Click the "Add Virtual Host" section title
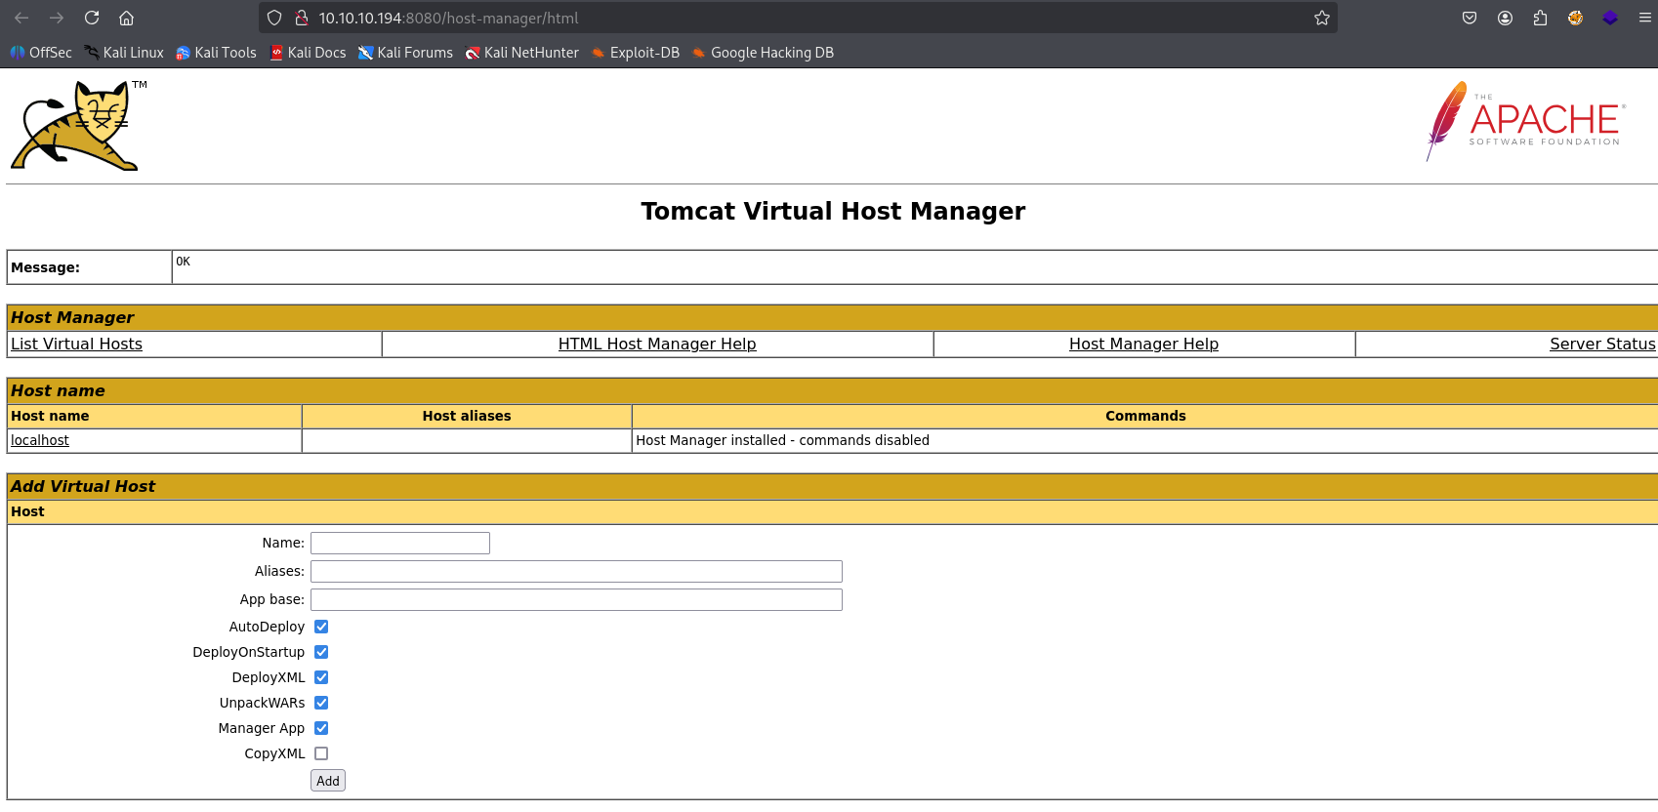1658x812 pixels. (x=83, y=486)
